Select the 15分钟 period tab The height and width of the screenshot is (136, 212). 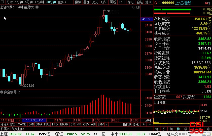tap(40, 2)
